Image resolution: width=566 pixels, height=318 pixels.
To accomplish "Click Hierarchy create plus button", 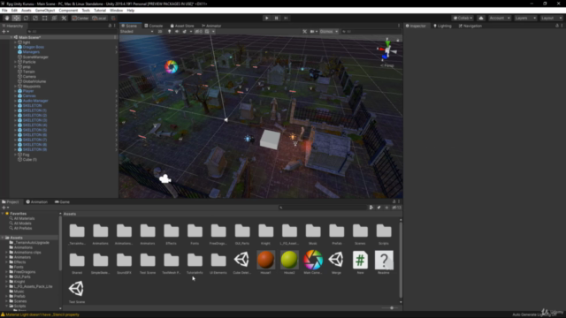I will click(5, 32).
